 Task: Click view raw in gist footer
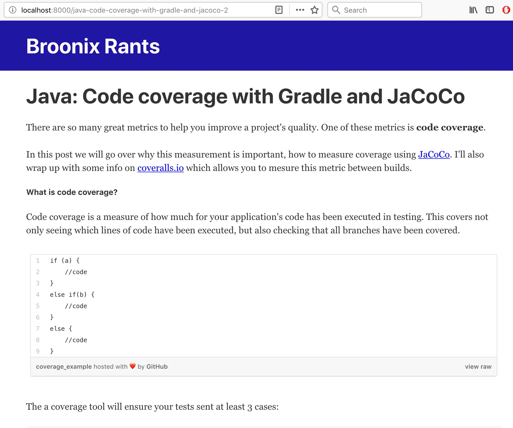point(478,367)
